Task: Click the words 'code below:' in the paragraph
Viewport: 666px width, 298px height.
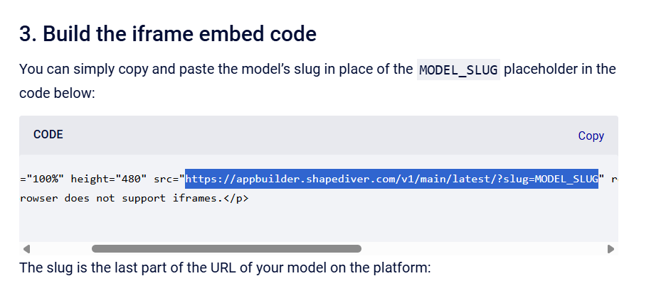Action: pos(57,93)
